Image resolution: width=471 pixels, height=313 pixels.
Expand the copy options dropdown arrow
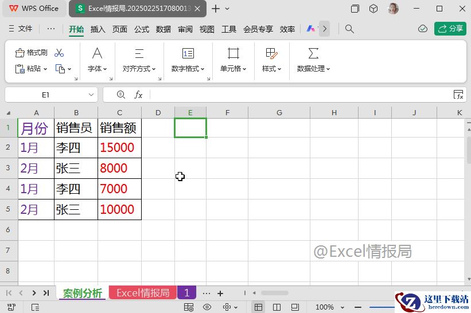[x=69, y=69]
